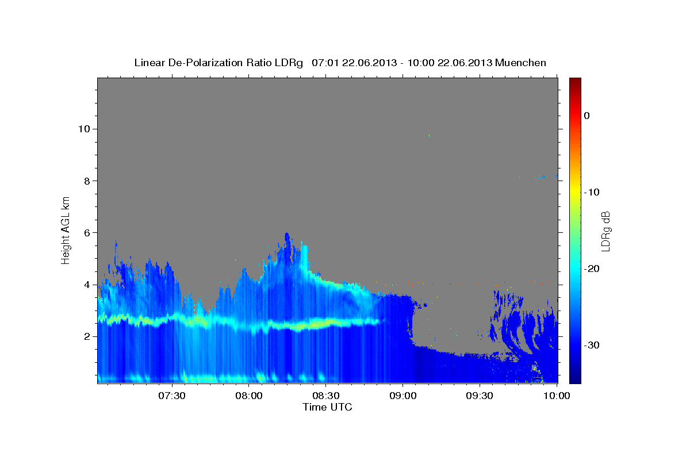Click the '08:30' time axis label
The image size is (690, 460).
click(x=325, y=396)
